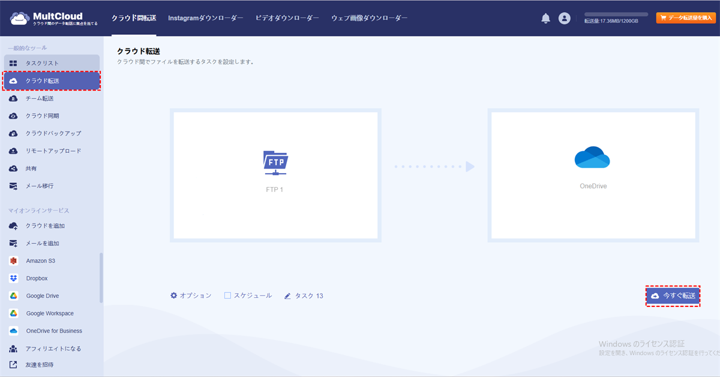The image size is (720, 377).
Task: Click the Amazon S3 icon
Action: tap(13, 261)
